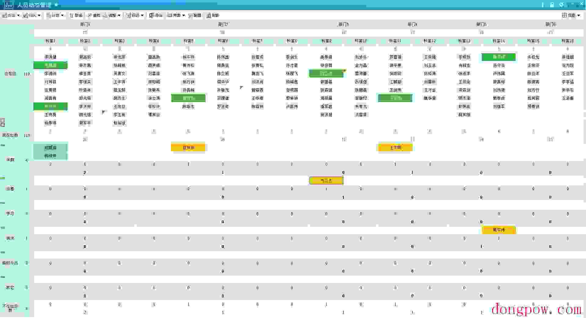Select the name 颜其卓 in 科室4
586x318 pixels.
pos(154,65)
